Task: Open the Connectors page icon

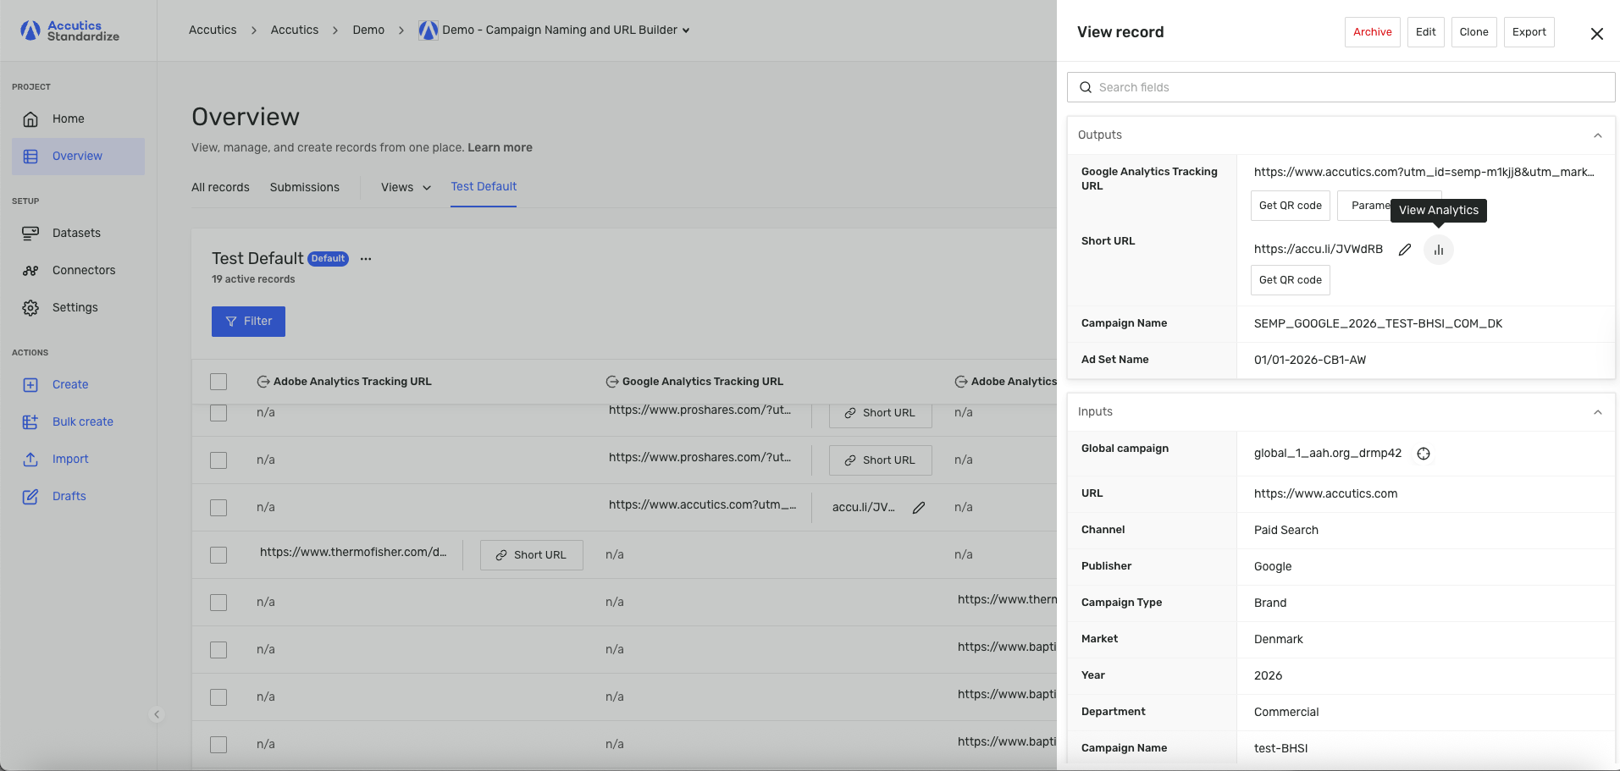Action: click(30, 271)
